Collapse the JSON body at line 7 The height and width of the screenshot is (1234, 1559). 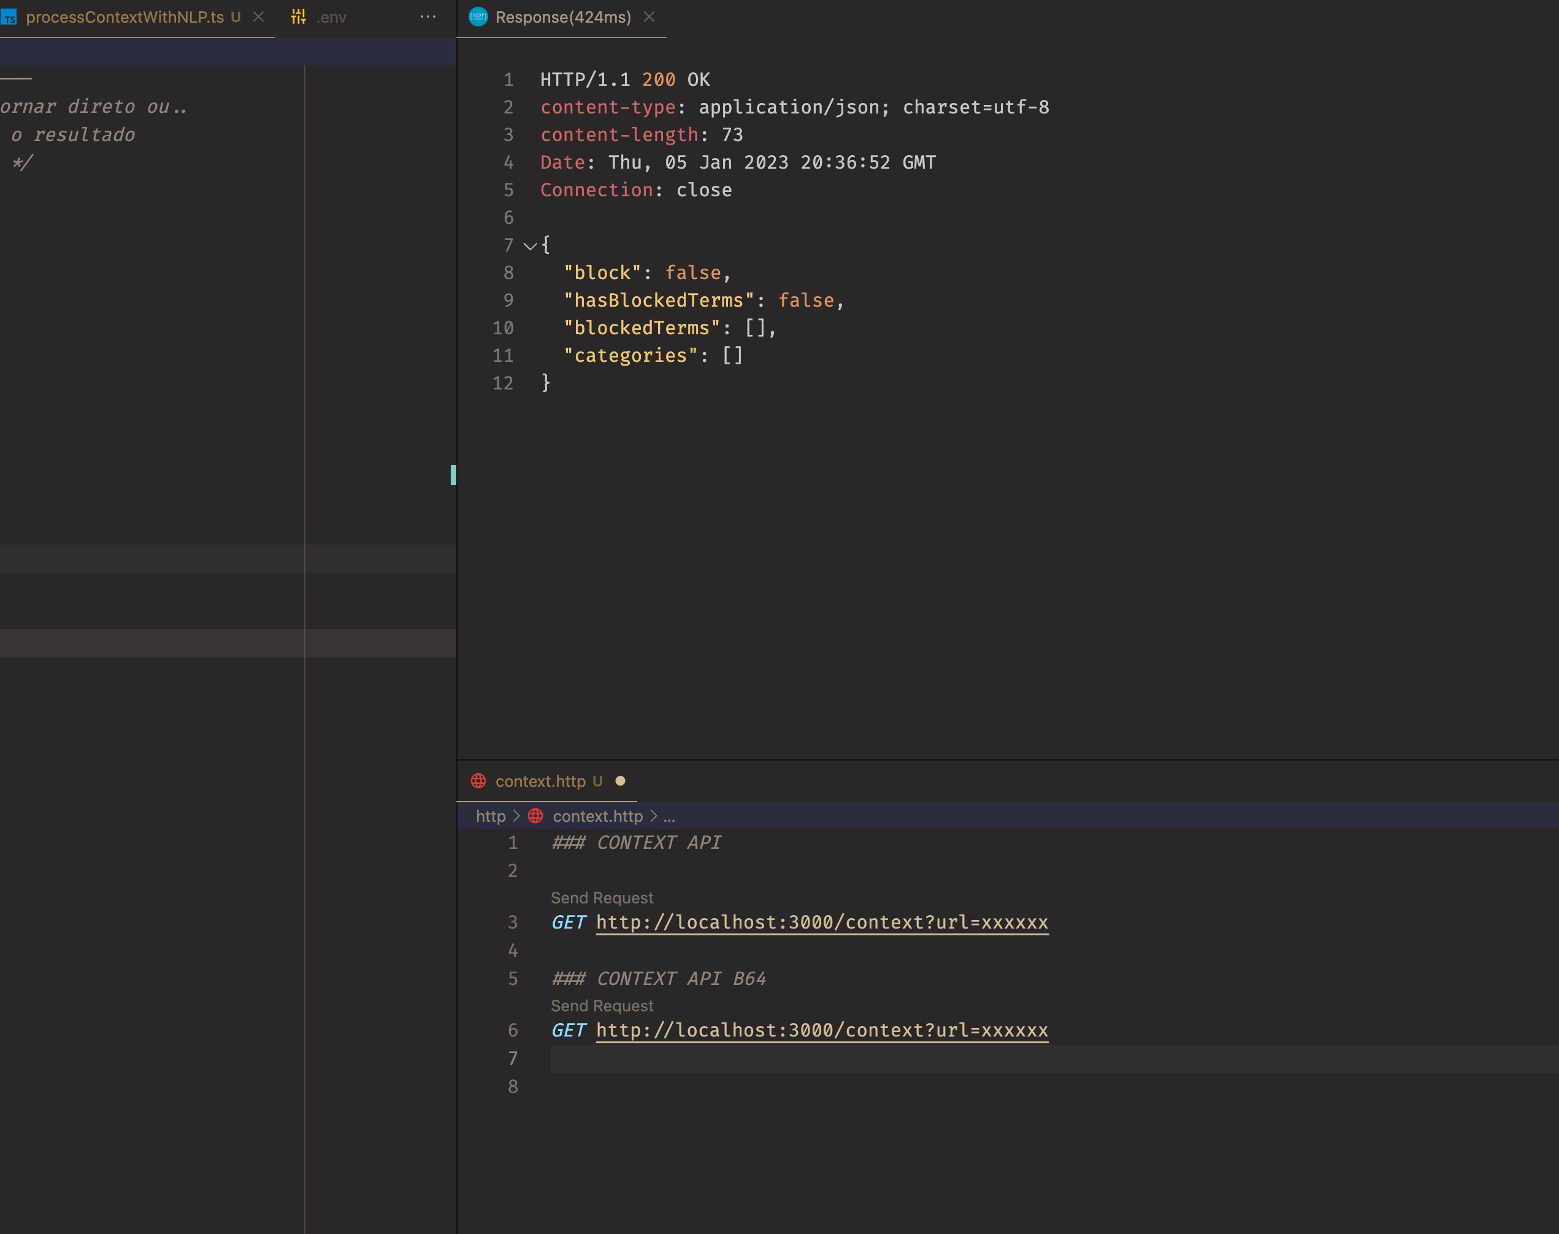coord(529,246)
